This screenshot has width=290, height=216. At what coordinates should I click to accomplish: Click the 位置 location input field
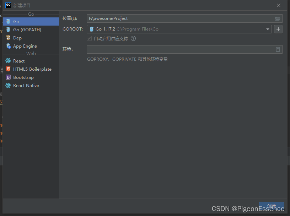pos(160,18)
